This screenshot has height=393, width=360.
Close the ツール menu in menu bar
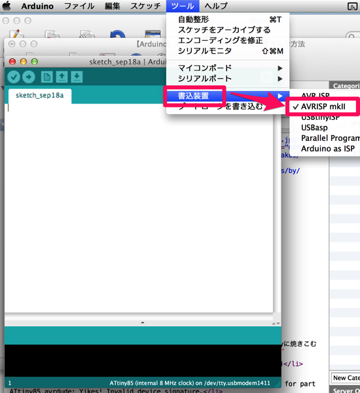[183, 6]
